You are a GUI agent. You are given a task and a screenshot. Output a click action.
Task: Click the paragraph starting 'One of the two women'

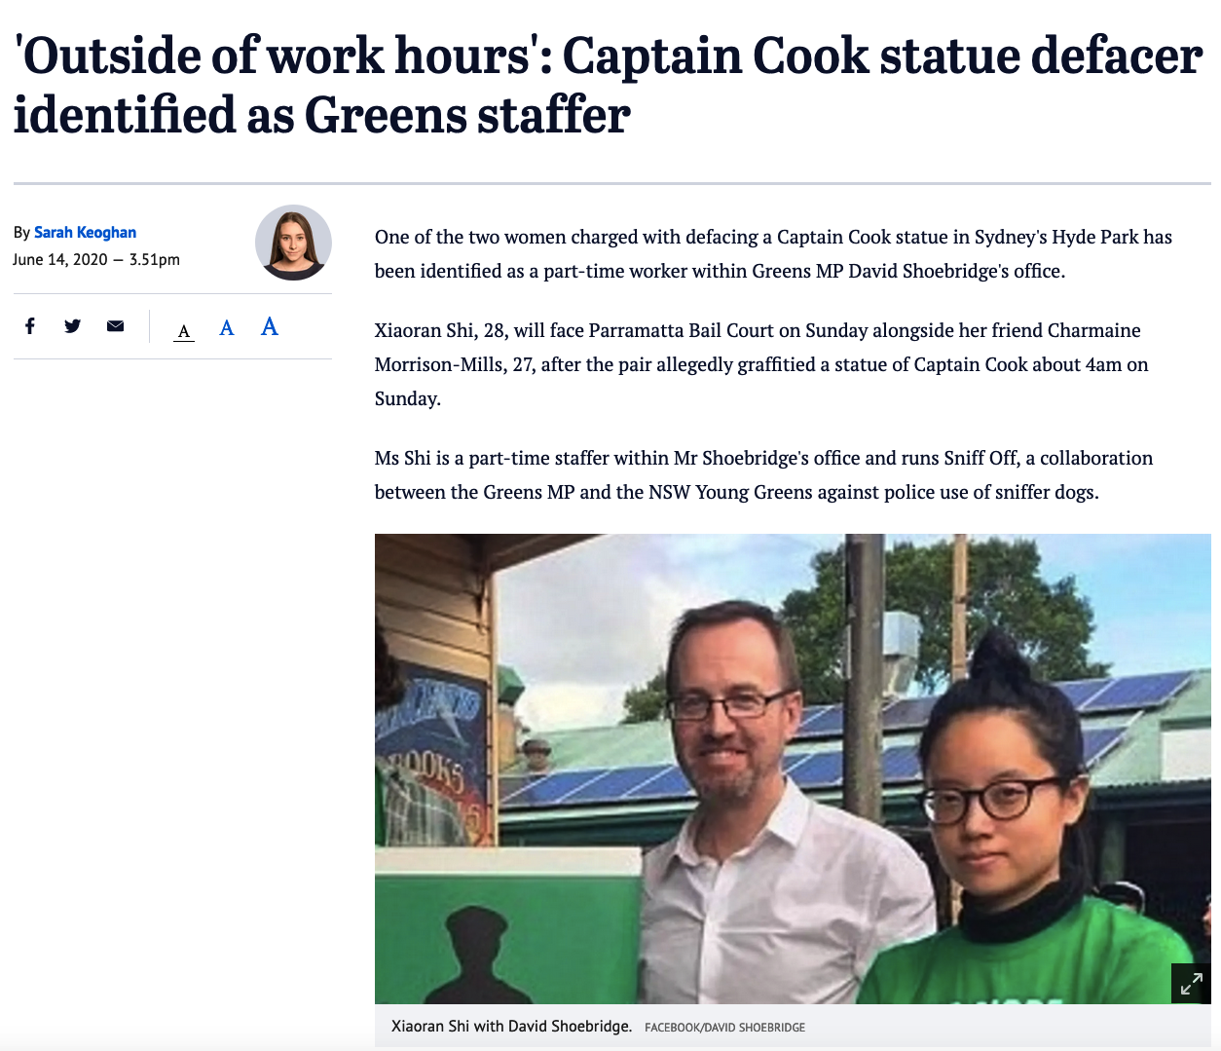click(x=773, y=253)
